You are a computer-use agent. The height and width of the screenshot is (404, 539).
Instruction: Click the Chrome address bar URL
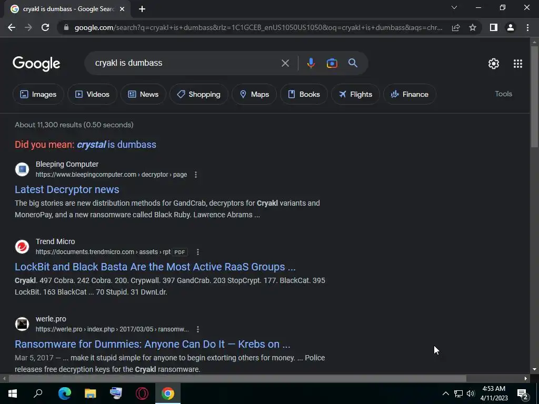[x=258, y=27]
